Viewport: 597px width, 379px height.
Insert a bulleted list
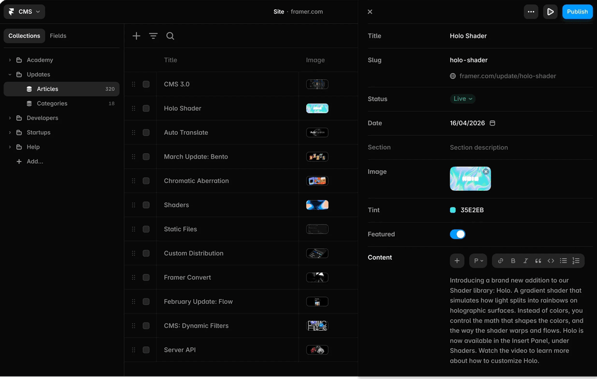[x=563, y=261]
